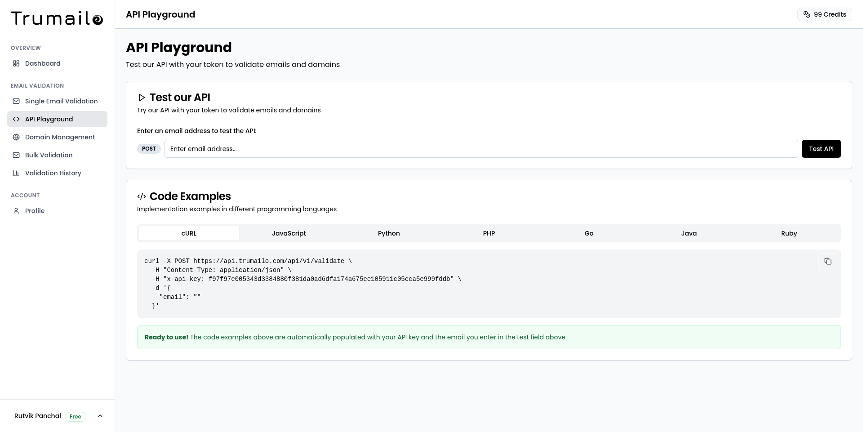
Task: Click "Implementation examples in different programming languages" text
Action: tap(237, 209)
